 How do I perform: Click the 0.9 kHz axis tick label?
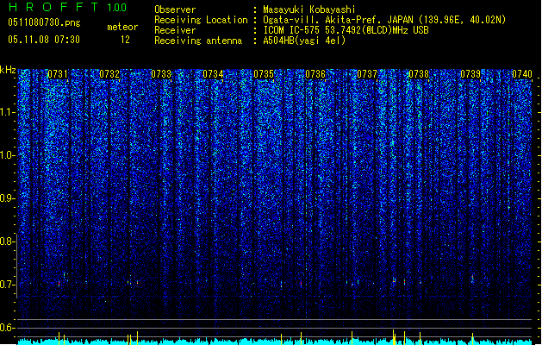tap(7, 198)
